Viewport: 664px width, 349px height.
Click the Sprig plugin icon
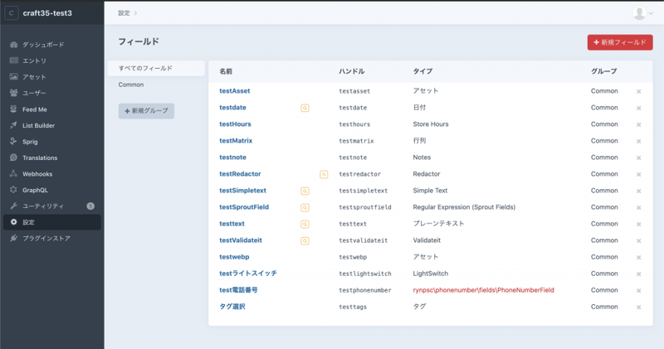[14, 142]
